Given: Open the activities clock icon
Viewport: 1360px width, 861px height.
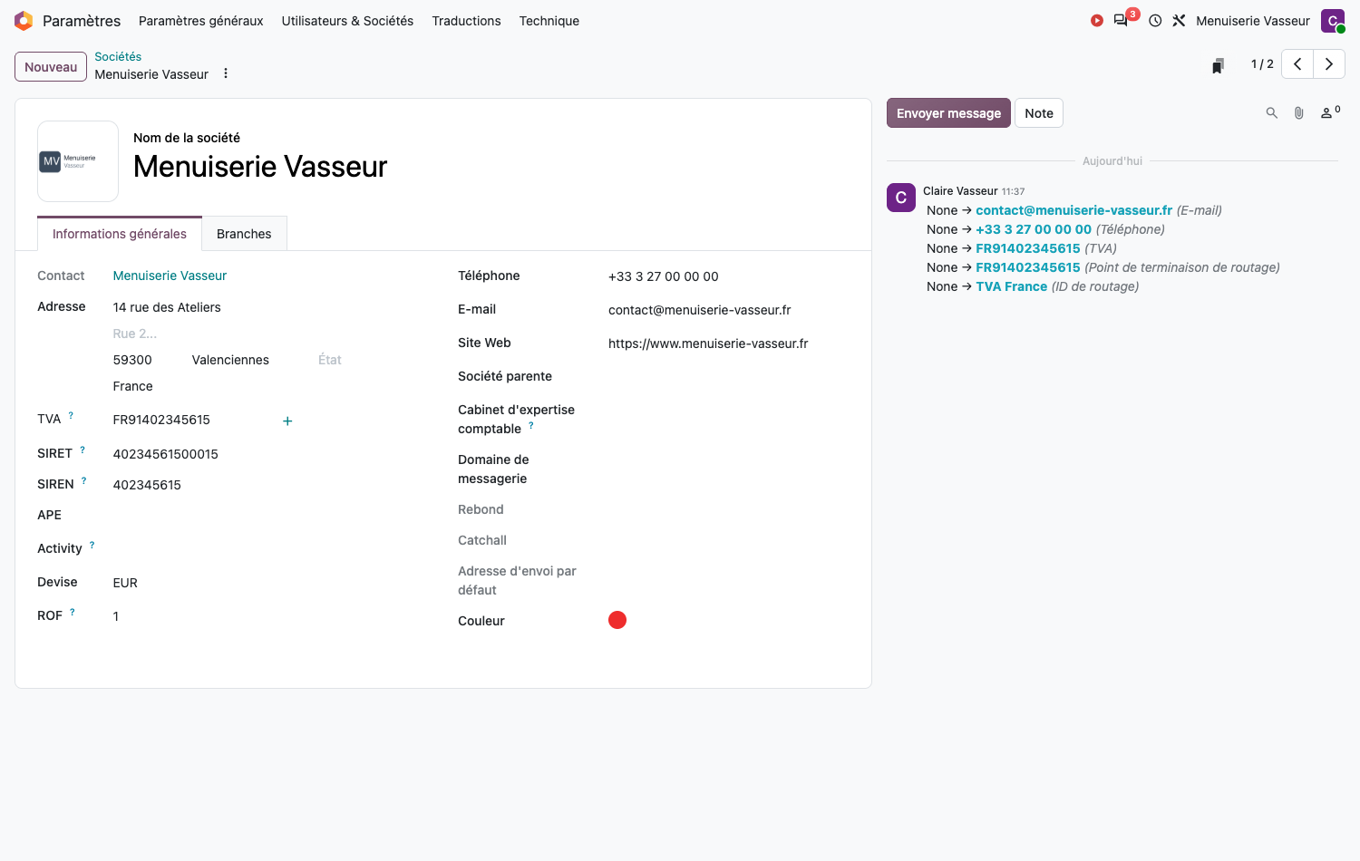Looking at the screenshot, I should click(1155, 21).
